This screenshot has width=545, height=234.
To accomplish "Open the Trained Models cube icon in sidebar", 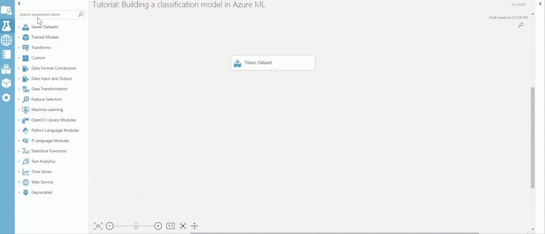I will pyautogui.click(x=6, y=83).
